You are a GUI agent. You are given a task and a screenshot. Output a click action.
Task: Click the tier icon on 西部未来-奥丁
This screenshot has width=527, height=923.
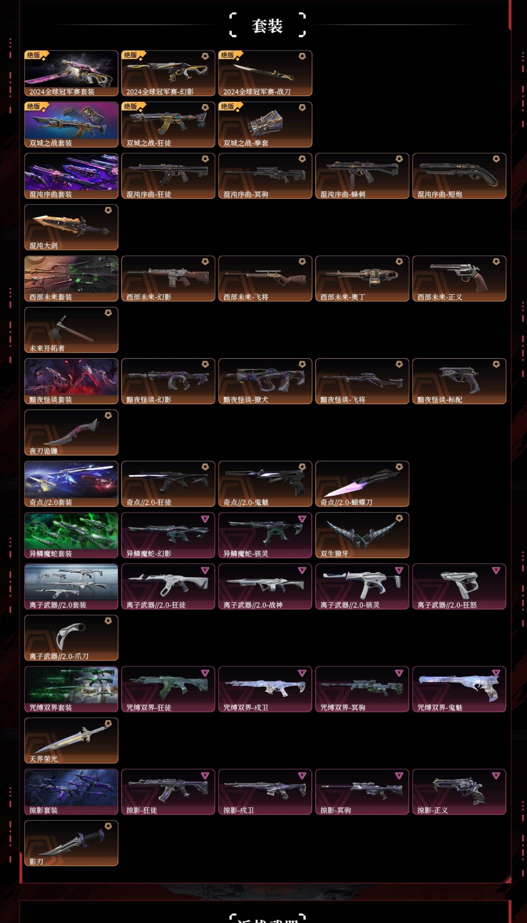click(x=399, y=262)
